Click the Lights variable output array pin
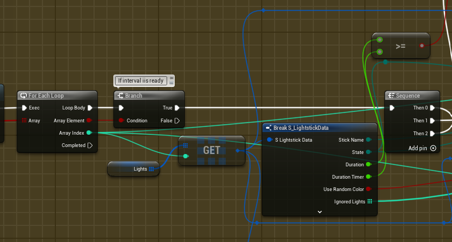 [x=152, y=169]
